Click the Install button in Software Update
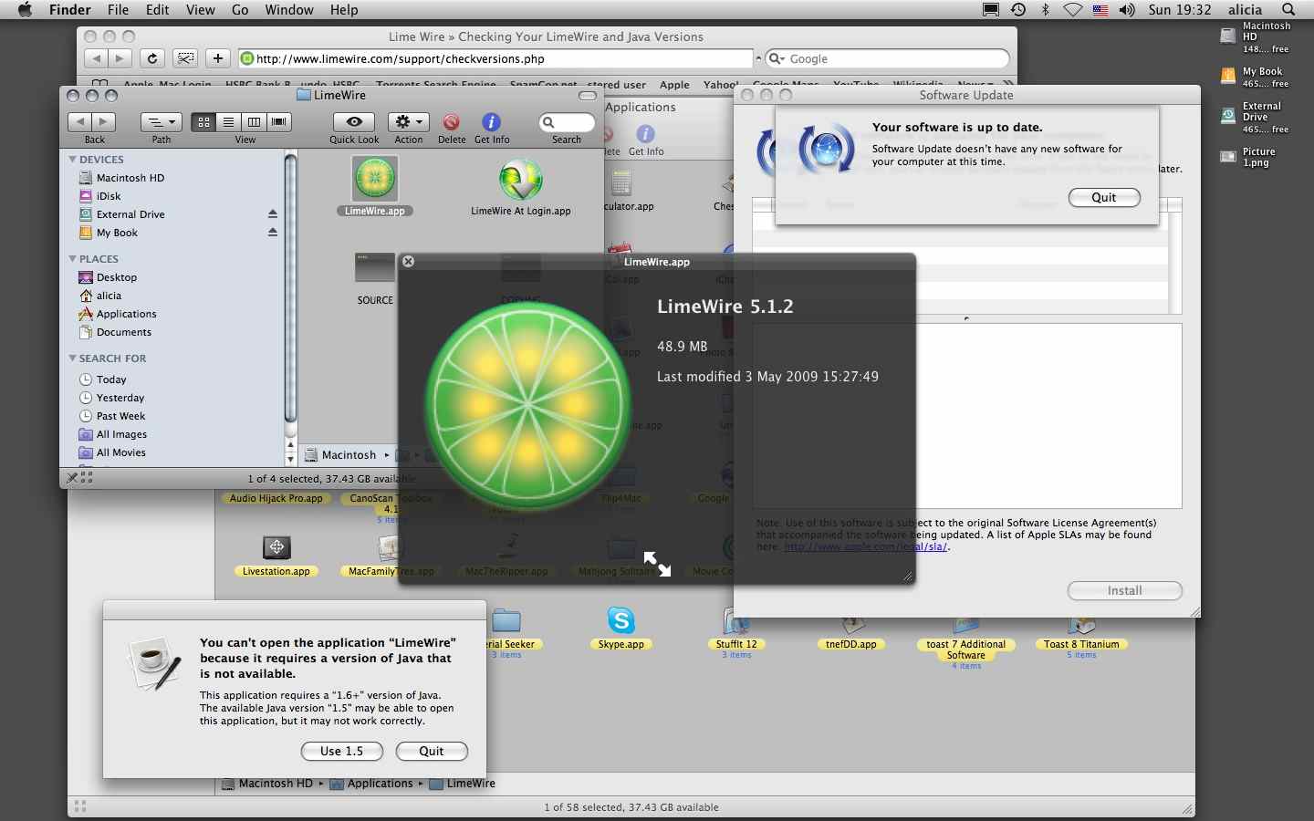 (x=1124, y=591)
